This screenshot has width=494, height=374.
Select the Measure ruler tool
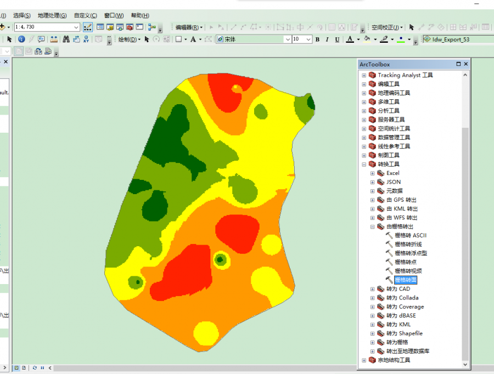tap(53, 39)
